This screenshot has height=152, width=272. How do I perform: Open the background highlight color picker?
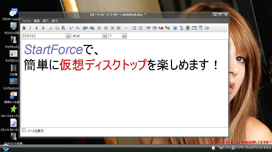[x=168, y=28]
